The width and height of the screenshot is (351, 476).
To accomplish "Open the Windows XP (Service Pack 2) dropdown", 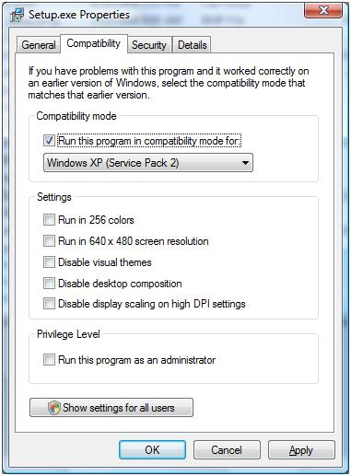I will tap(148, 163).
